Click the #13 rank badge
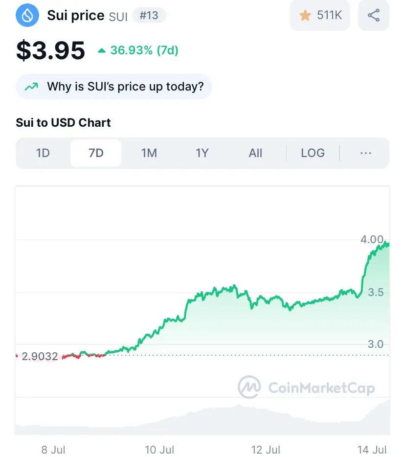Screen dimensions: 405x457 149,15
